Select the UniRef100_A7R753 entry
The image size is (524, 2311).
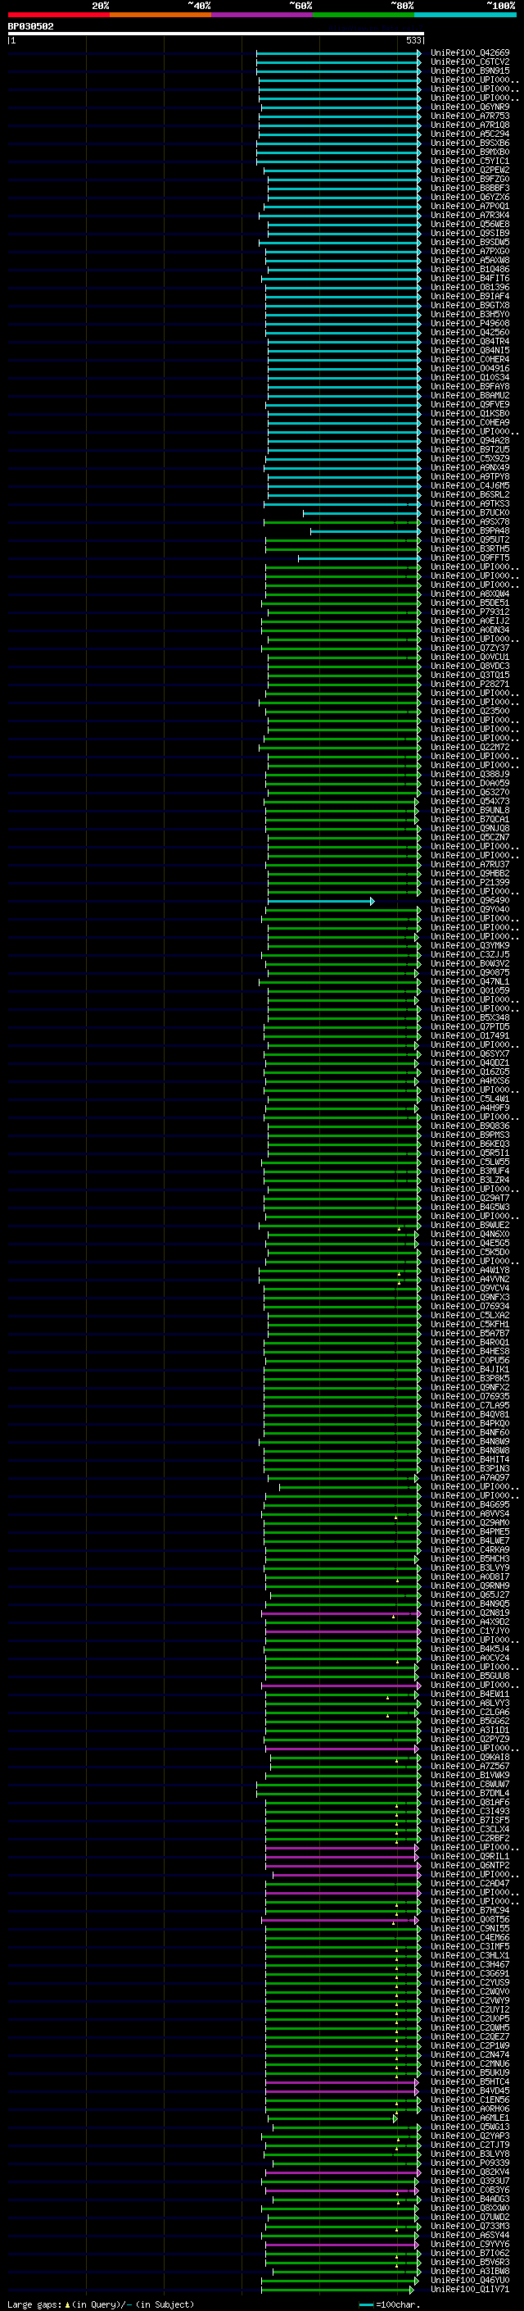[470, 116]
